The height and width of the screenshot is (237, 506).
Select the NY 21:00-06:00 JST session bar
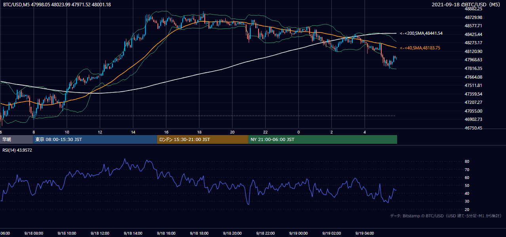coord(323,139)
